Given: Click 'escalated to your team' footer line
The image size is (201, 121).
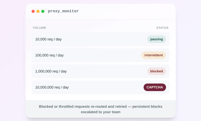Looking at the screenshot, I should (x=101, y=112).
